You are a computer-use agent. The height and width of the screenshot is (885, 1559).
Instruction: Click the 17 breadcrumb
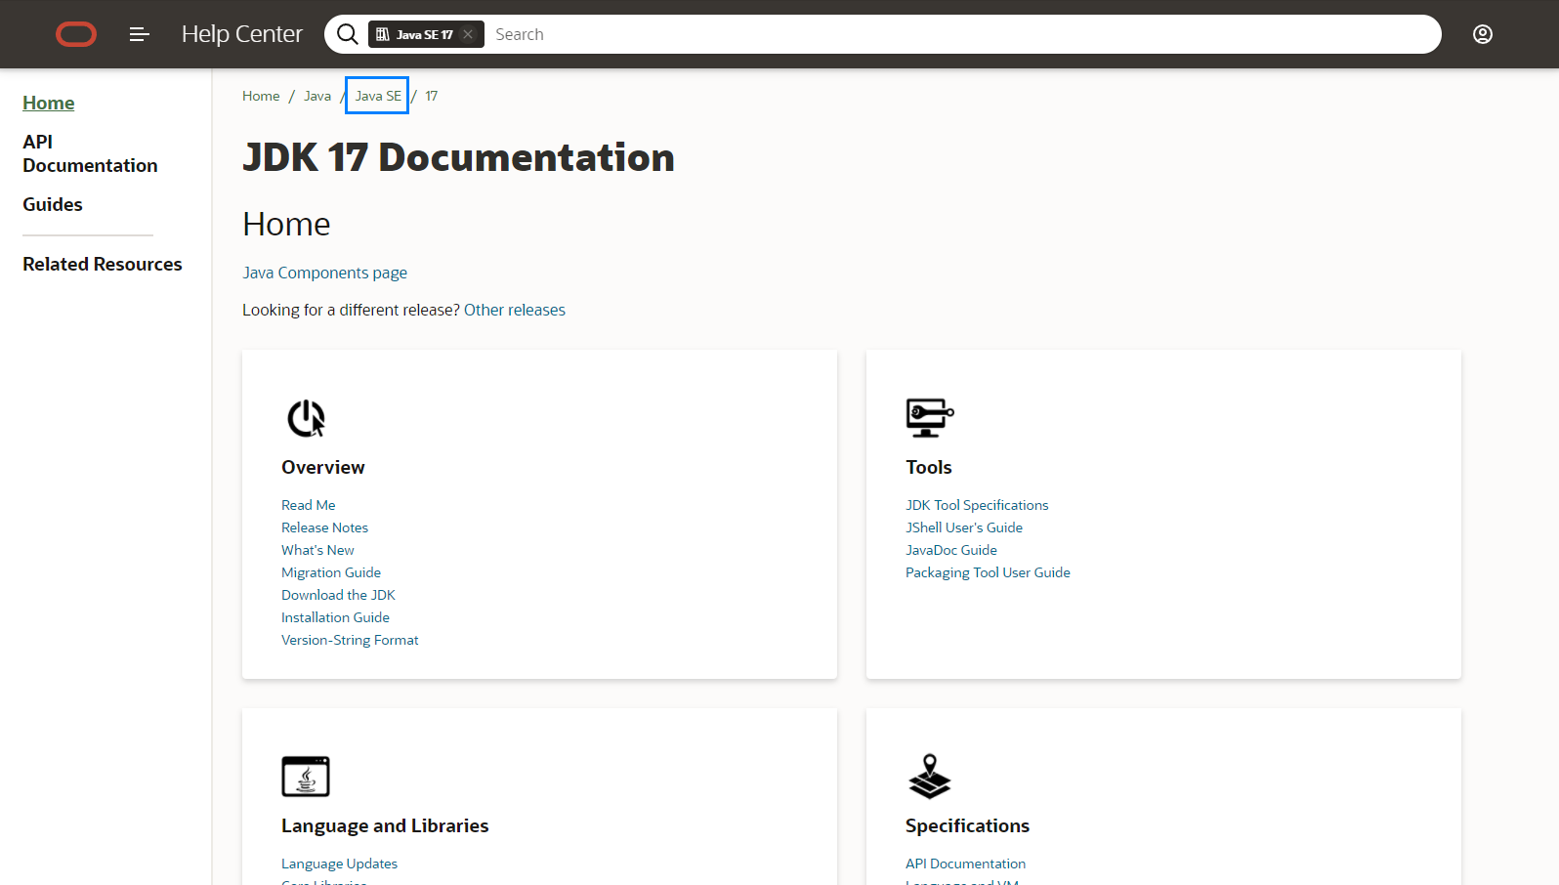pos(432,96)
